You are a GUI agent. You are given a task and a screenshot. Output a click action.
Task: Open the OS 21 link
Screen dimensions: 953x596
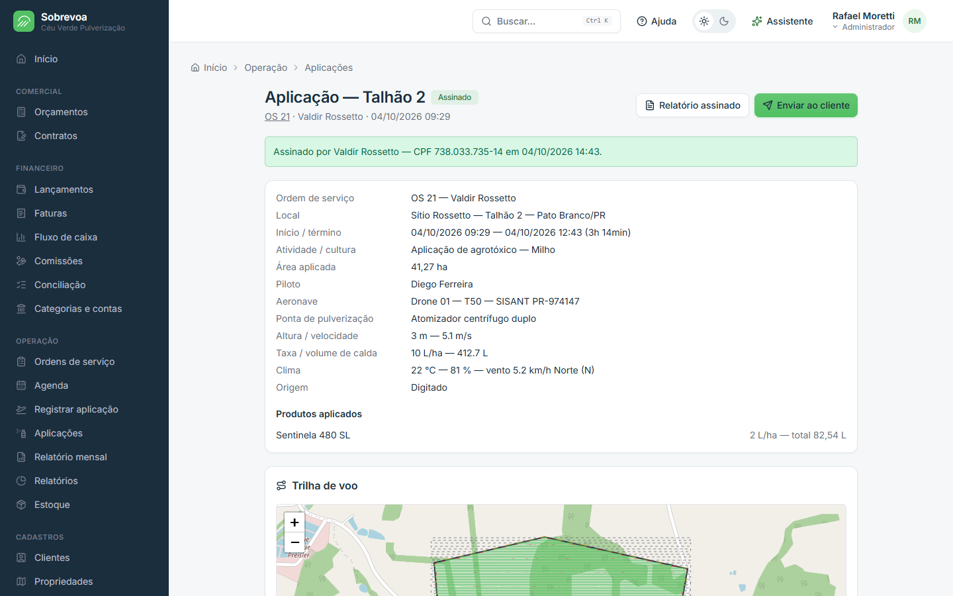pos(277,117)
